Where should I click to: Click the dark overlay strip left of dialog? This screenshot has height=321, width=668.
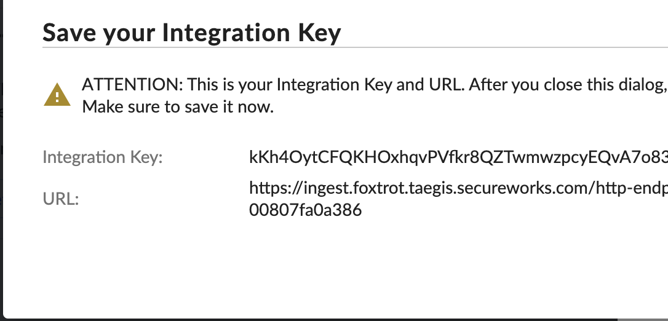1,160
